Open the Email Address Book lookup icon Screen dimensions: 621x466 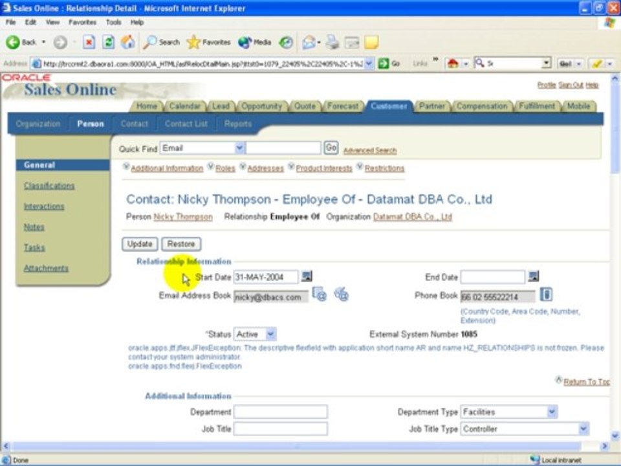coord(319,294)
